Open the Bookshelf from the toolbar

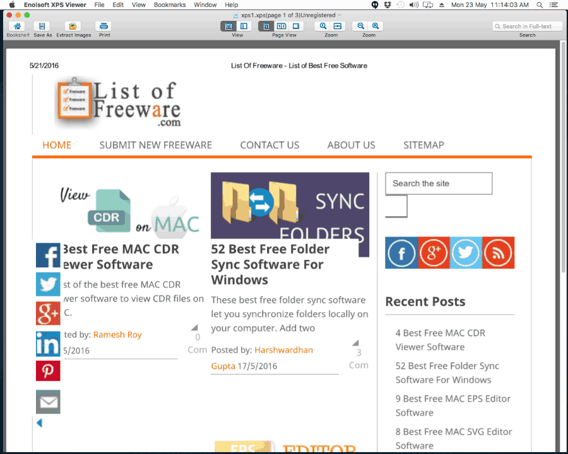[x=17, y=26]
